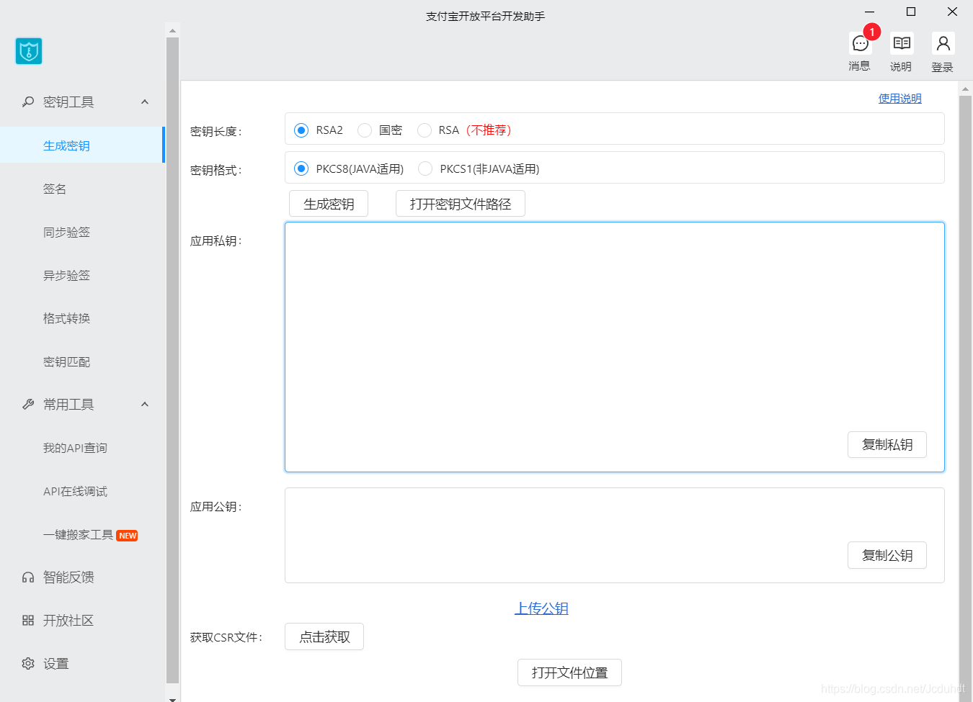Click the 打开文件位置 button

pos(569,672)
